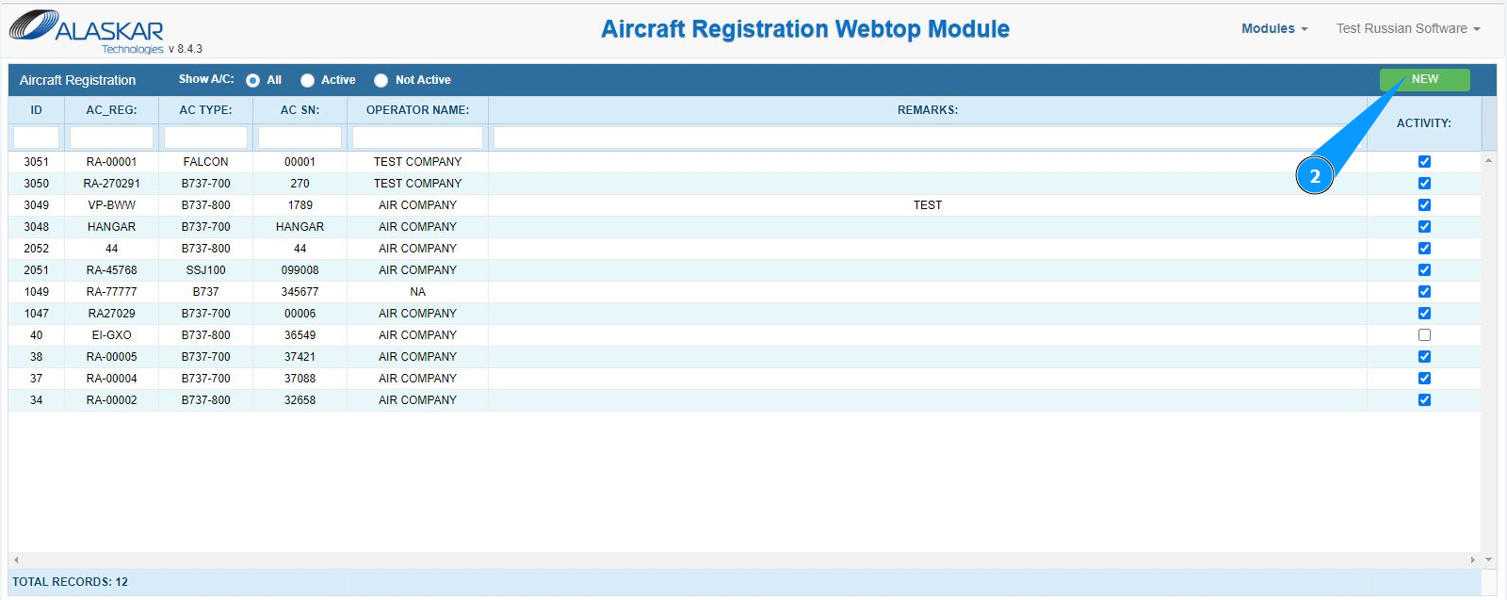Sort by the AC TYPE column header
This screenshot has width=1507, height=600.
[x=205, y=110]
